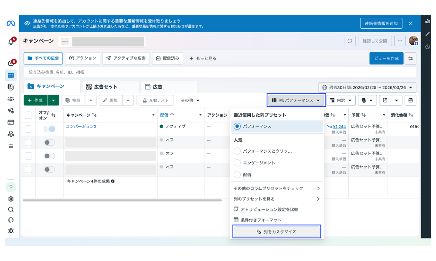
Task: Open the notifications bell icon
Action: (11, 42)
